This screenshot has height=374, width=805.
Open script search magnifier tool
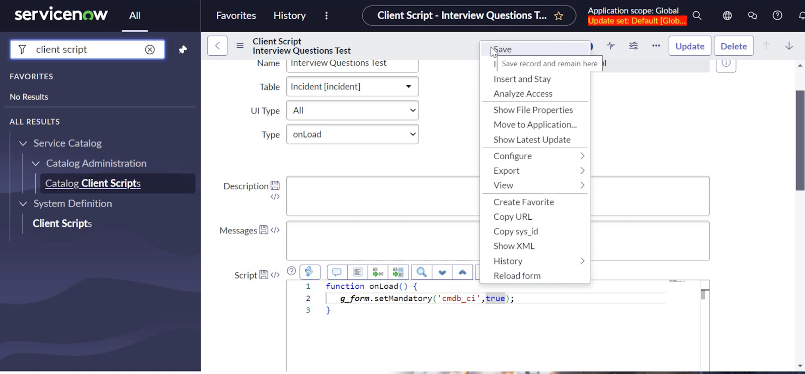pos(422,272)
